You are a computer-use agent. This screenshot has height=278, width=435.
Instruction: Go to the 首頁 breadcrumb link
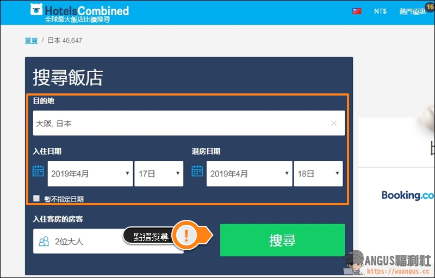31,41
